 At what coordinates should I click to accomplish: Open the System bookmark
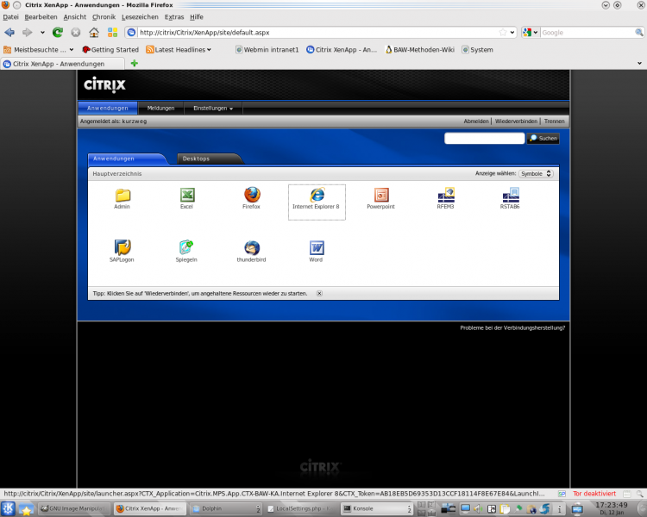(x=477, y=49)
